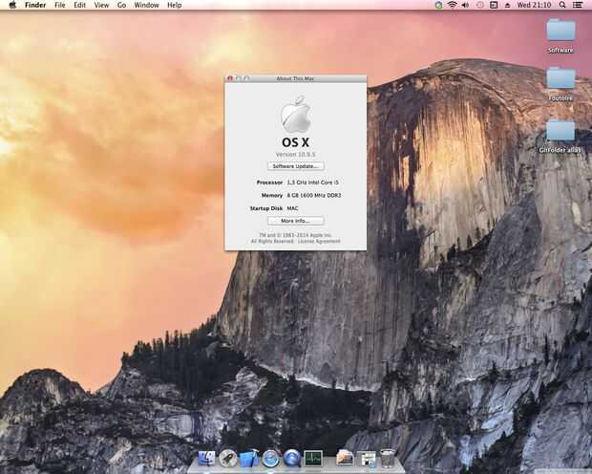The width and height of the screenshot is (592, 474).
Task: Click the About This Mac title bar
Action: click(296, 78)
